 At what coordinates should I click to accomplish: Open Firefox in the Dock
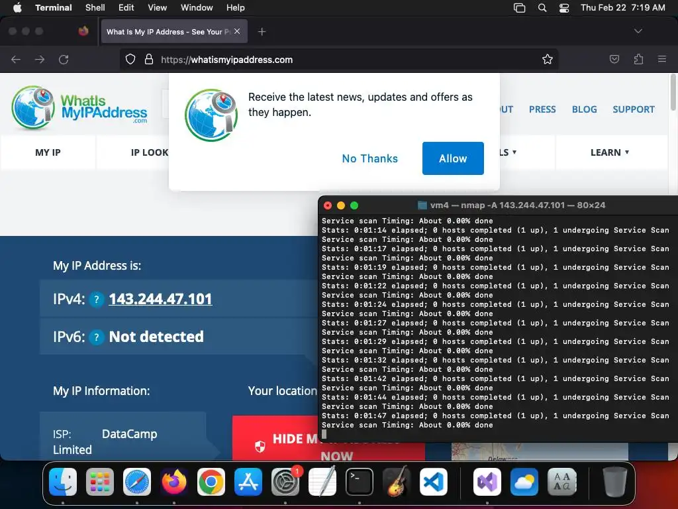coord(174,482)
